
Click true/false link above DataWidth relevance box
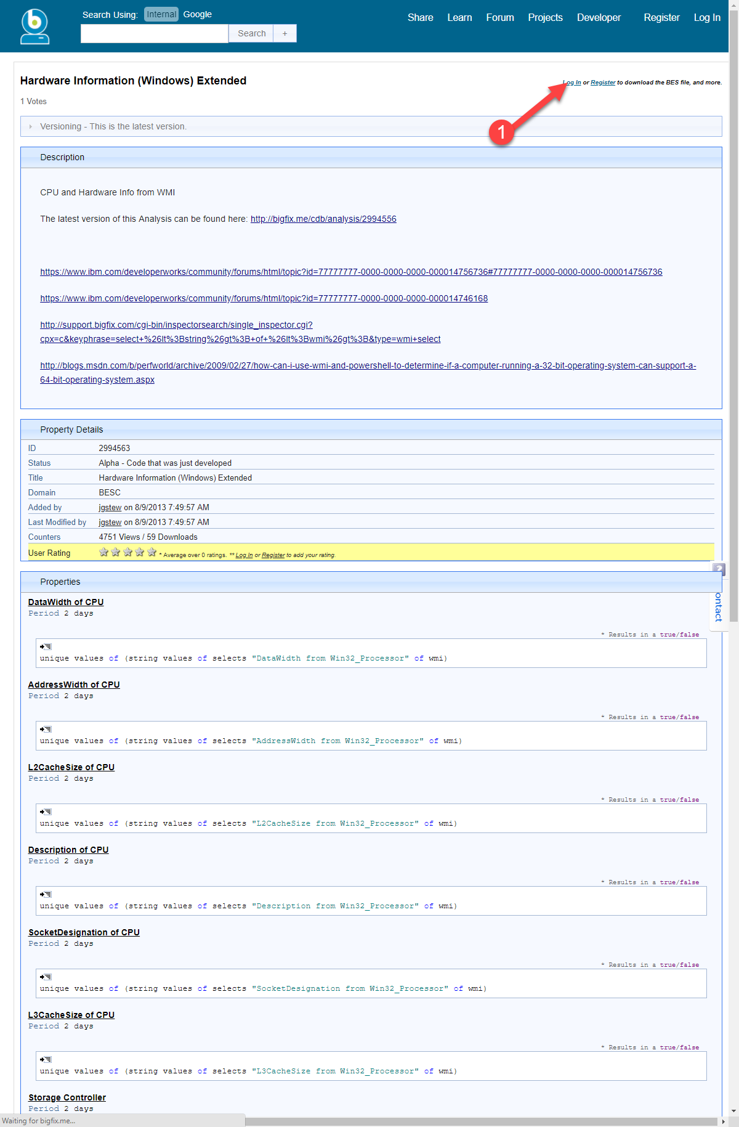pyautogui.click(x=679, y=635)
